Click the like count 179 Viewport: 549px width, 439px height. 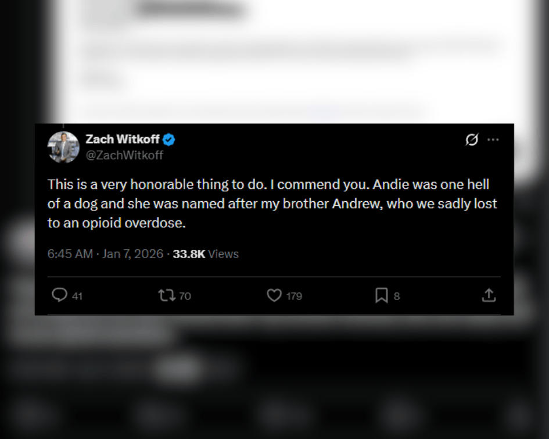click(x=294, y=296)
